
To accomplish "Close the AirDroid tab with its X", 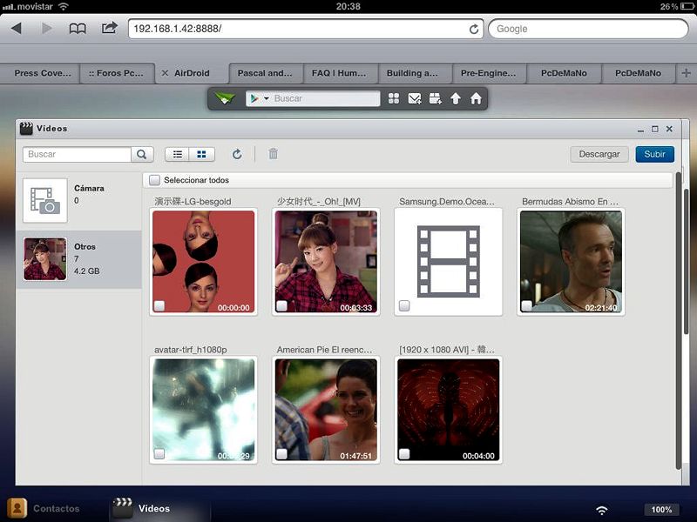I will (165, 73).
